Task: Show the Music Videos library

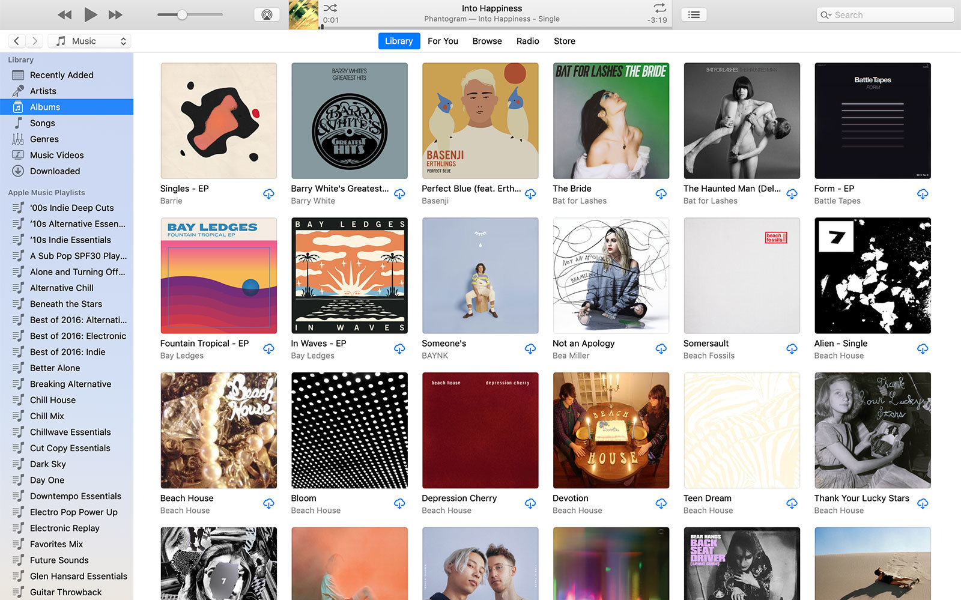Action: click(57, 155)
